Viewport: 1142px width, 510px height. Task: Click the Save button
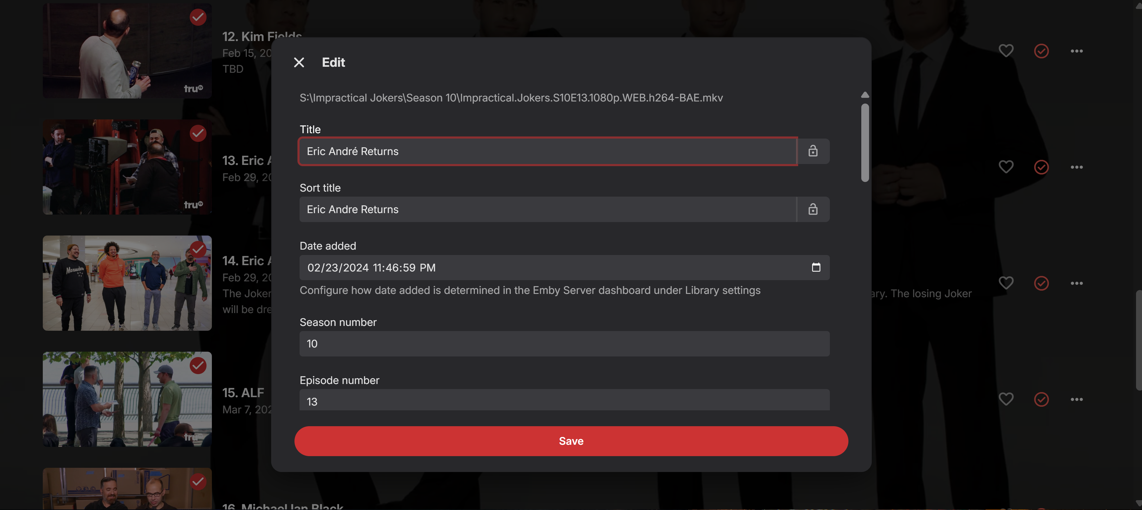pyautogui.click(x=571, y=441)
